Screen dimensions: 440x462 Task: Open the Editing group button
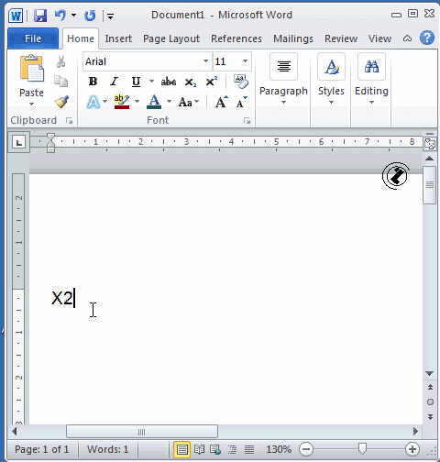point(371,80)
